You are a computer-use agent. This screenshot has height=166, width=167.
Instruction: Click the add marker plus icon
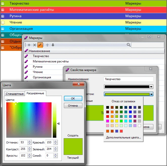coord(29,45)
